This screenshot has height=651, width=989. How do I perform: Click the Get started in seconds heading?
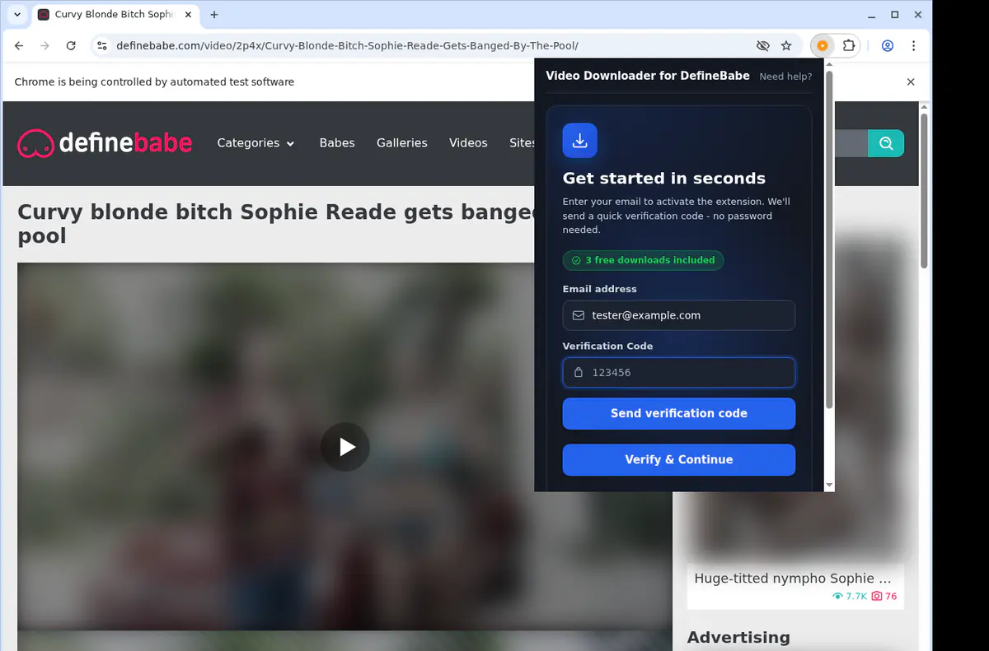pos(664,179)
